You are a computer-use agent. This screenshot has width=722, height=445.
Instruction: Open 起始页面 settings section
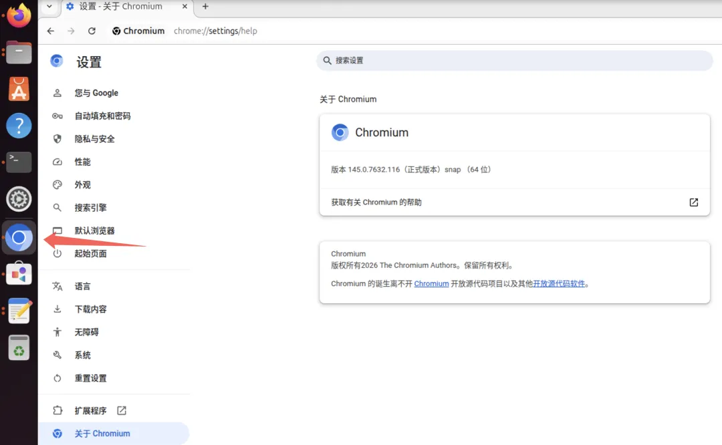[x=114, y=253]
